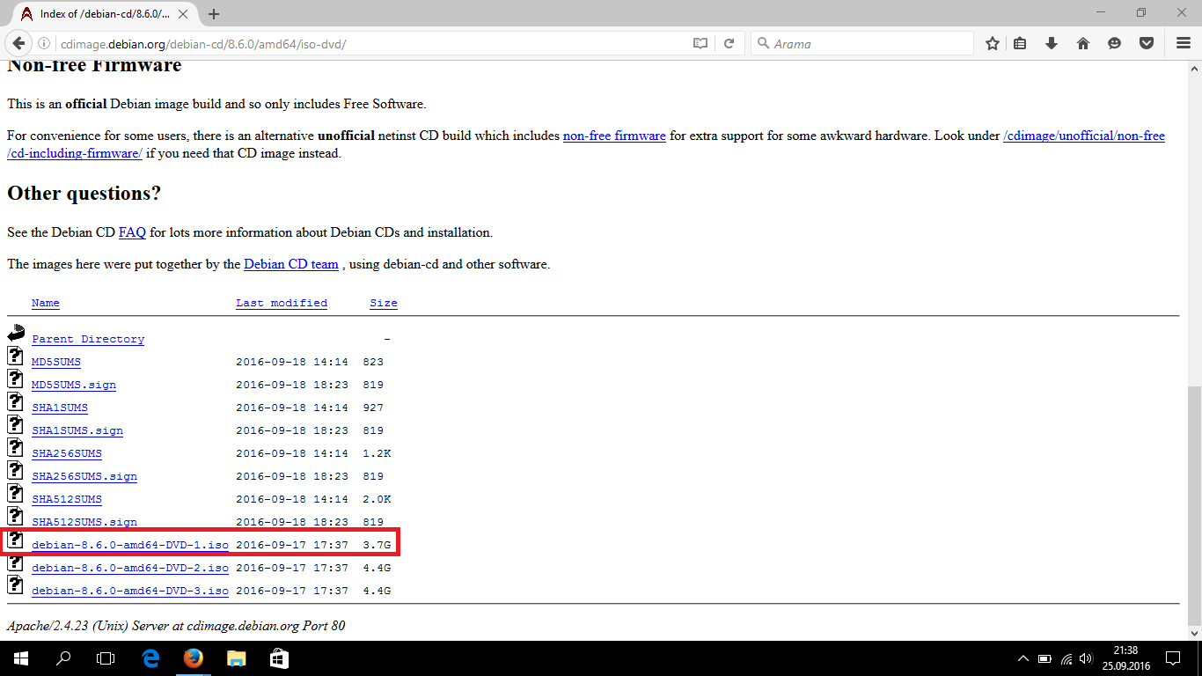This screenshot has width=1202, height=676.
Task: Click file icon beside SHA256SUMS.sign
Action: pyautogui.click(x=15, y=470)
